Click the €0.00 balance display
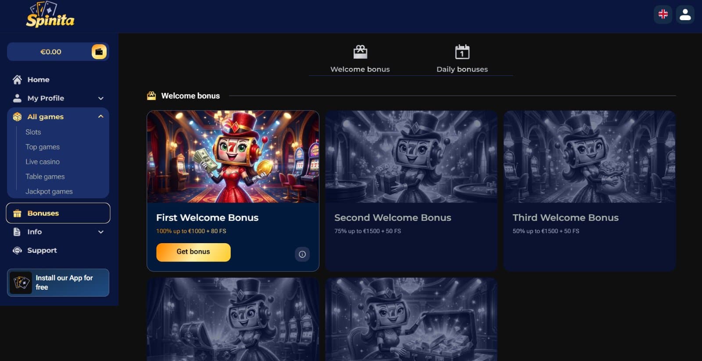Screen dimensions: 702x361 coord(50,52)
